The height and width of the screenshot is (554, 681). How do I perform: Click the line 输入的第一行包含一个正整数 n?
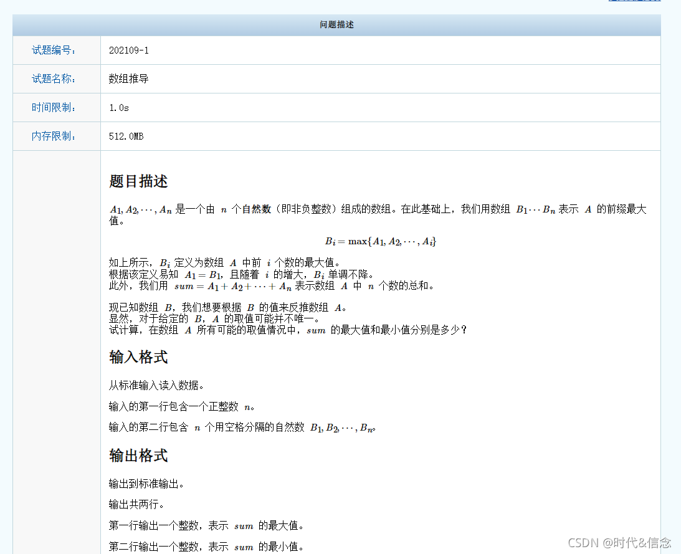click(181, 407)
